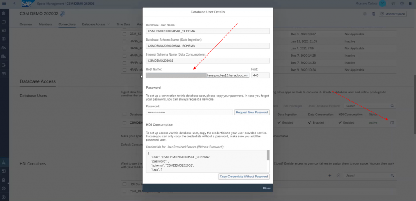
Task: Click the 'Active' status in user row
Action: [373, 123]
